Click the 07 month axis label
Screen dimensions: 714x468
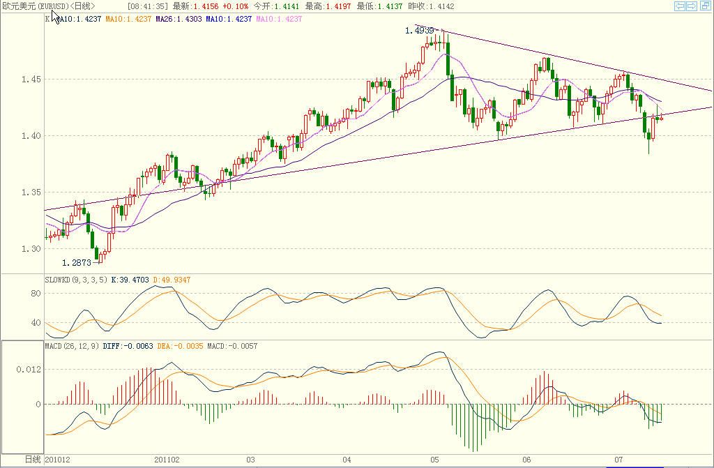[618, 460]
